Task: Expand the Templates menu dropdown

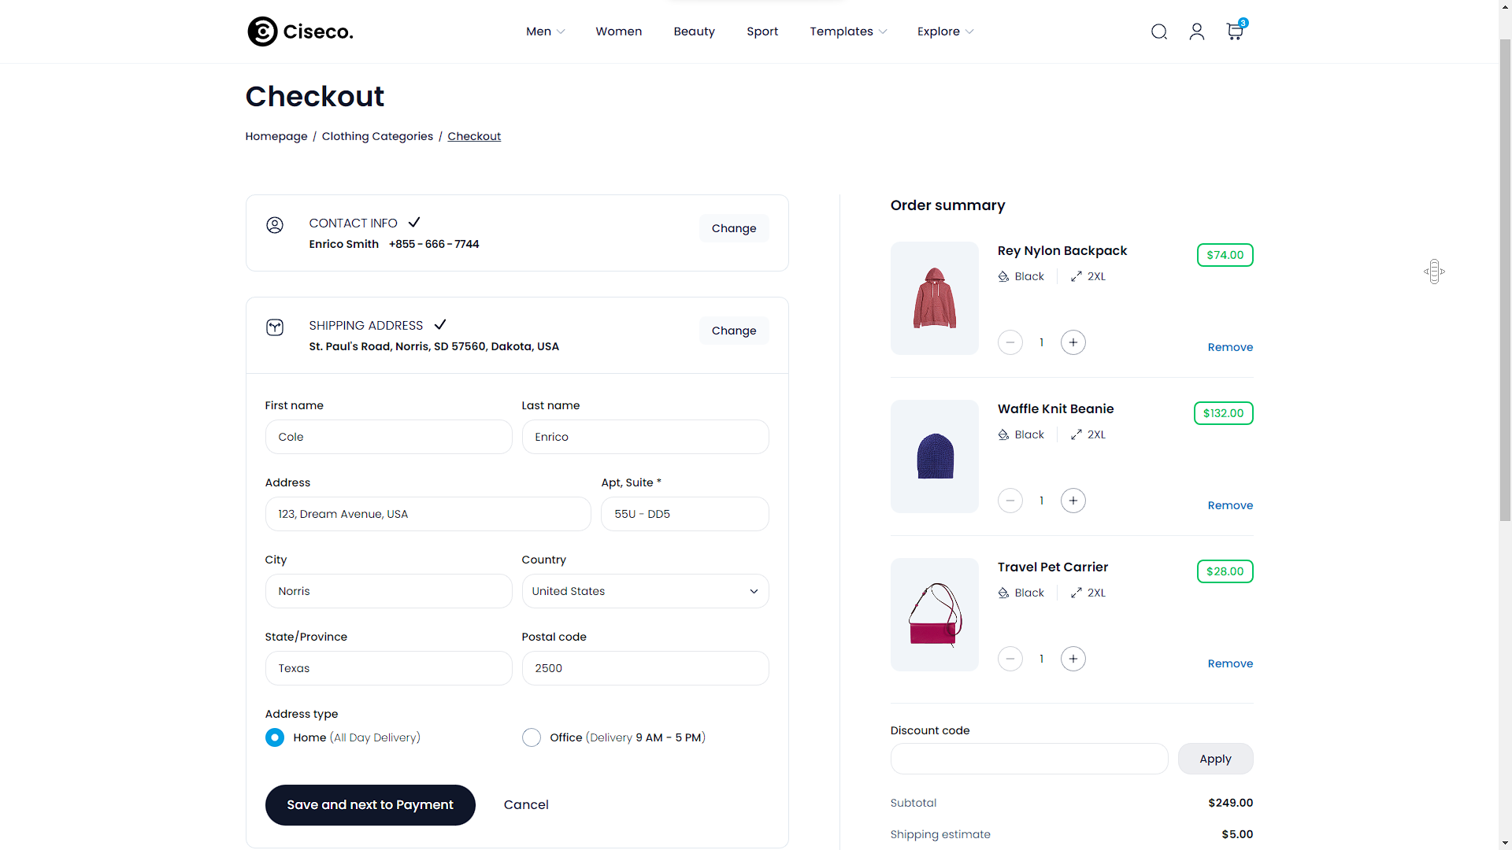Action: [848, 31]
